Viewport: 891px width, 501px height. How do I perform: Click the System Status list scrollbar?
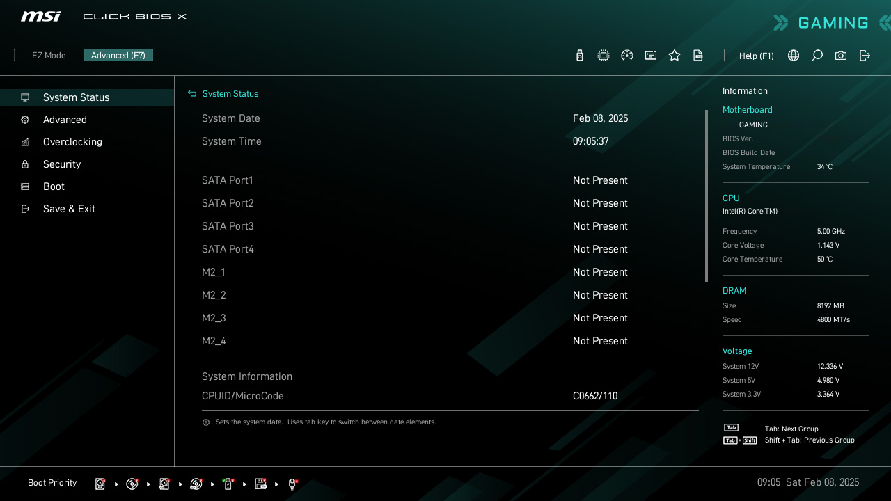pos(707,195)
